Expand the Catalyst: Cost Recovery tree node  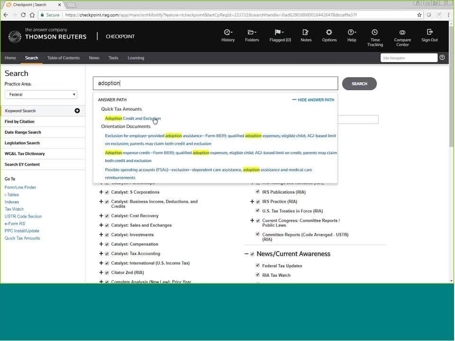point(101,216)
